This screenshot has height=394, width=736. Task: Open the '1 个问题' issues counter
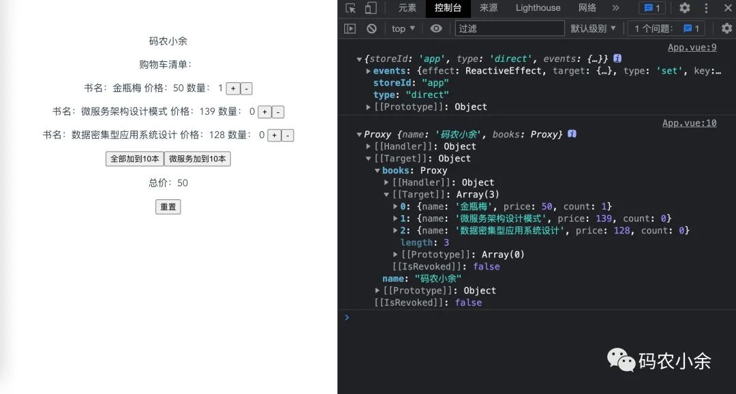coord(667,29)
